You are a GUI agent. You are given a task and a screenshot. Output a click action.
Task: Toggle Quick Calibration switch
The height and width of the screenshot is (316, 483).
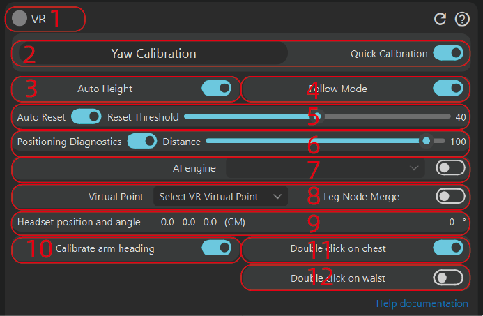pos(448,53)
